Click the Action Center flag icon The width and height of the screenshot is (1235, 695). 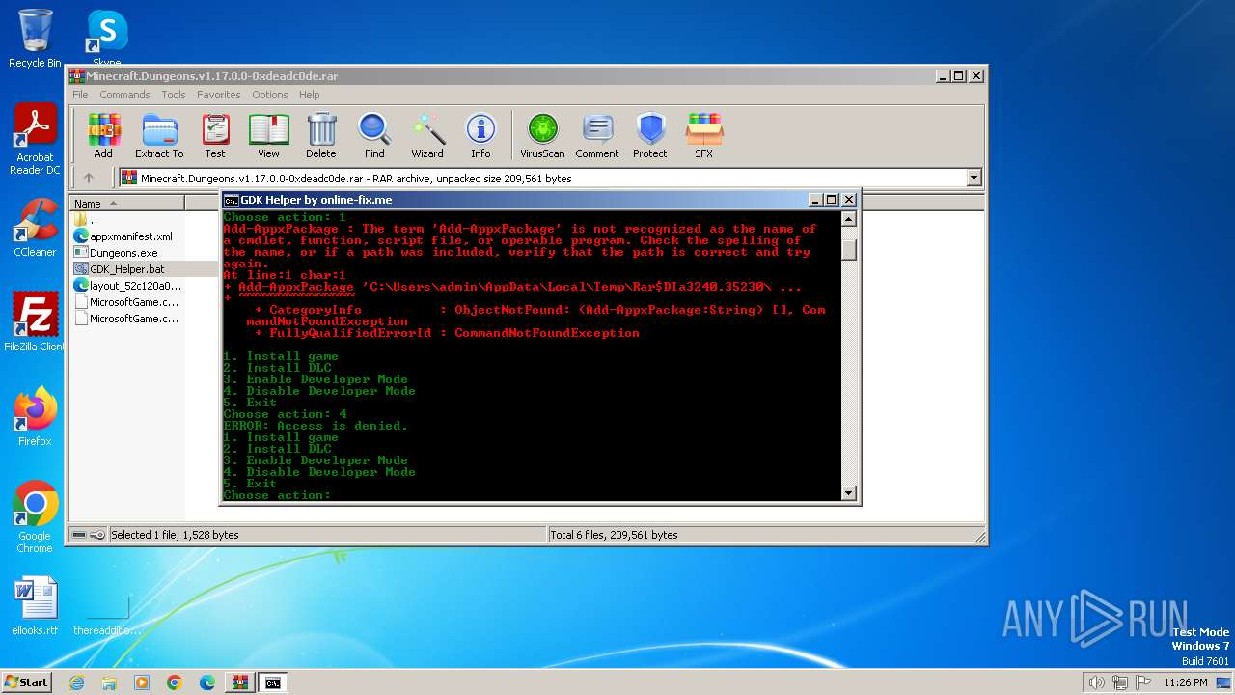(x=1143, y=682)
